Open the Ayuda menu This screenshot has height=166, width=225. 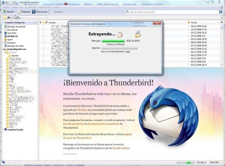point(57,7)
